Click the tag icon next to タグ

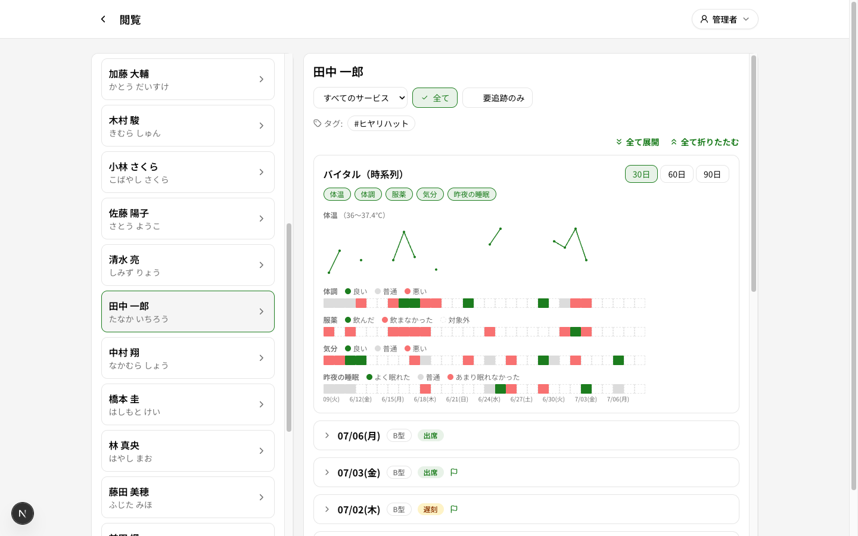tap(317, 123)
